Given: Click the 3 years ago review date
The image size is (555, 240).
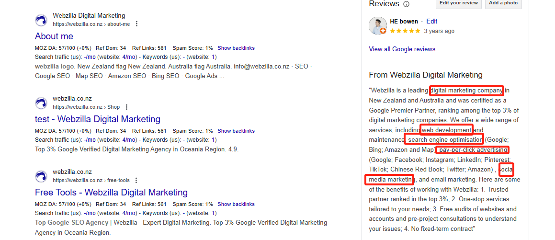Looking at the screenshot, I should pyautogui.click(x=439, y=31).
